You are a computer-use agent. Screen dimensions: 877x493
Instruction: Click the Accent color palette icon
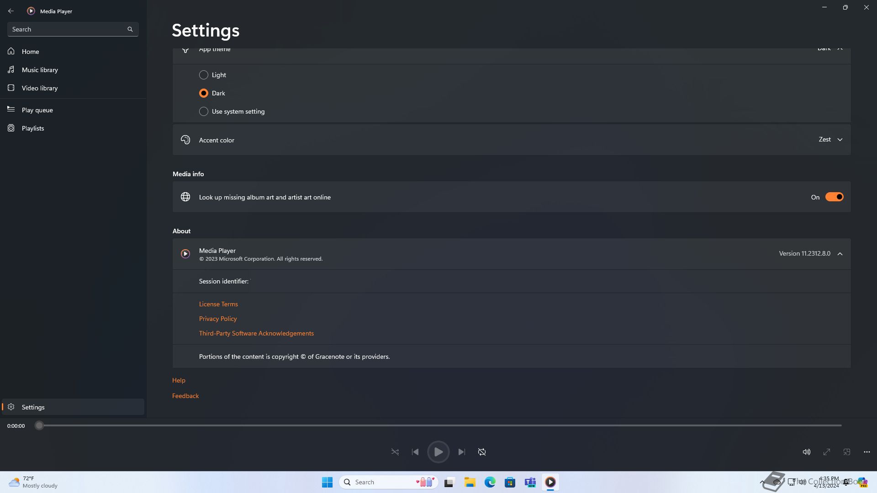(x=185, y=140)
